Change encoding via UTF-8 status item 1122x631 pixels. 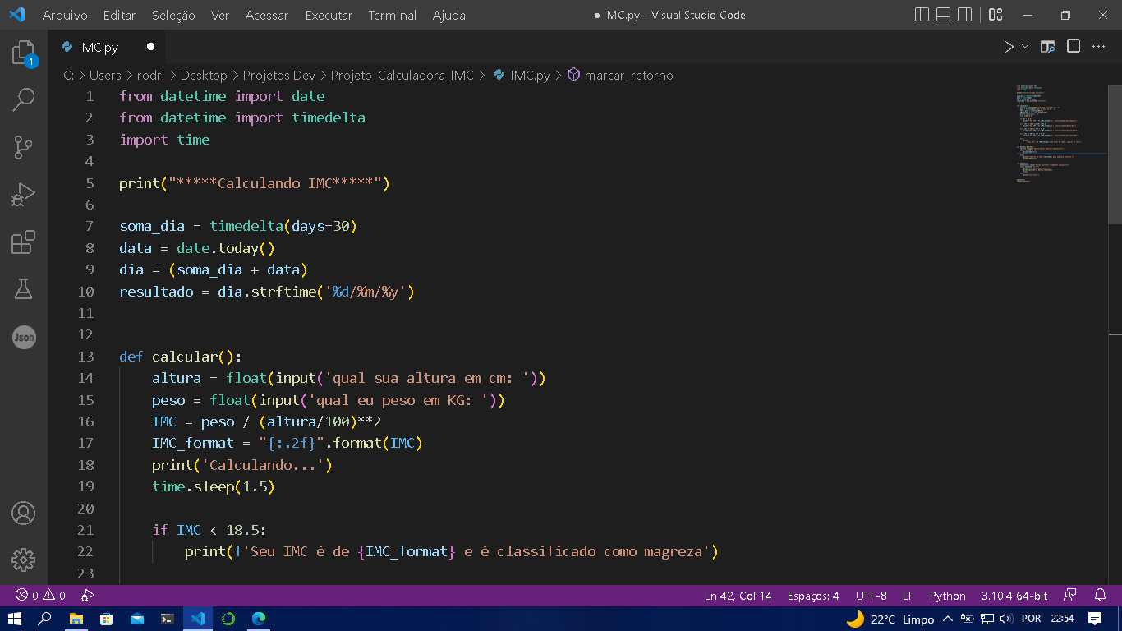(871, 596)
